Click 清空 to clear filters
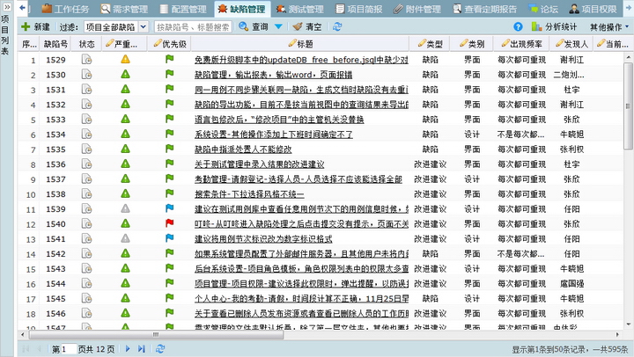 click(x=307, y=26)
